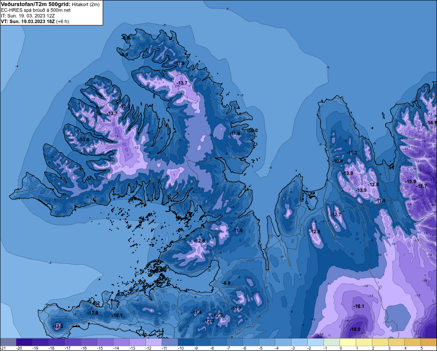Click the -18.0 temperature label
Screen dimensions: 437x351
[x=355, y=329]
